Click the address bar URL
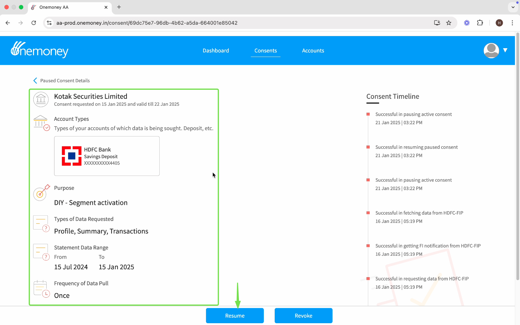Viewport: 520px width, 325px height. (147, 23)
